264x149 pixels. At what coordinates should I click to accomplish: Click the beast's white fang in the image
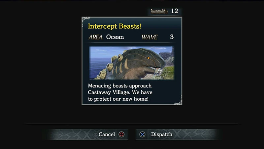click(x=157, y=72)
